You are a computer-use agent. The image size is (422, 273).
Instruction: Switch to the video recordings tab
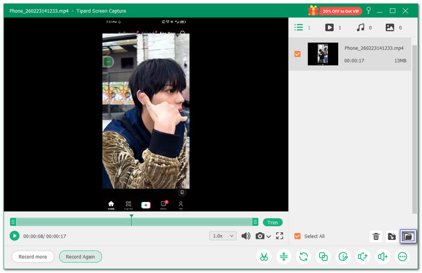coord(330,28)
